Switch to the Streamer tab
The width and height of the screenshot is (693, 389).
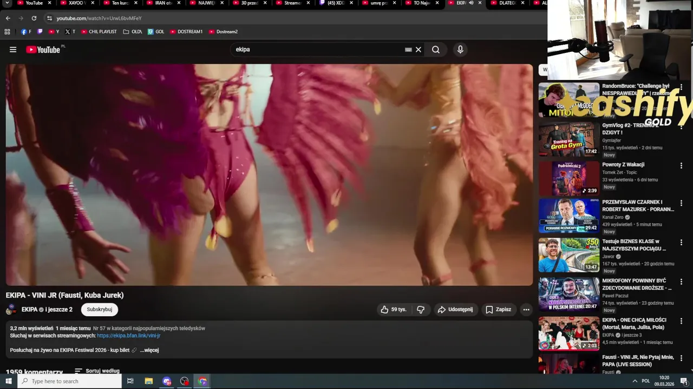(x=292, y=3)
